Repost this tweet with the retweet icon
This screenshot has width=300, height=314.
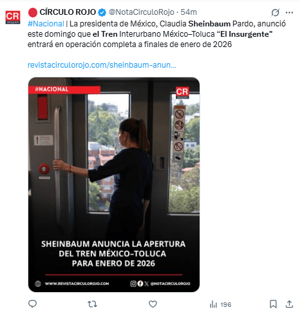[93, 304]
